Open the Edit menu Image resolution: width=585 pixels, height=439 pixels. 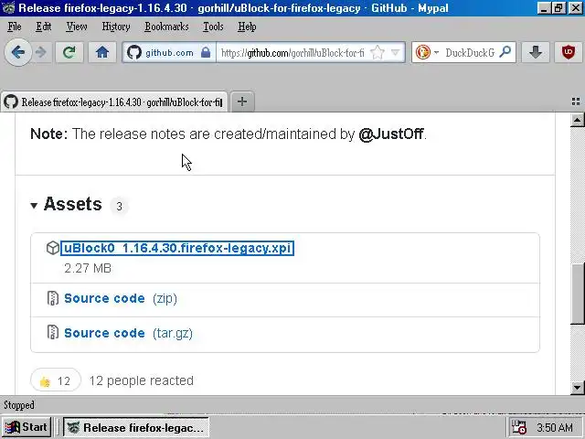coord(43,27)
